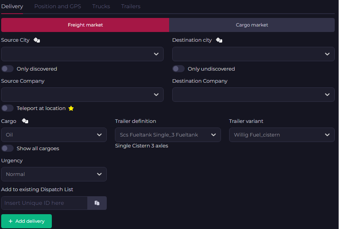Click the paste icon beside Unique ID field
This screenshot has width=339, height=229.
(x=97, y=203)
